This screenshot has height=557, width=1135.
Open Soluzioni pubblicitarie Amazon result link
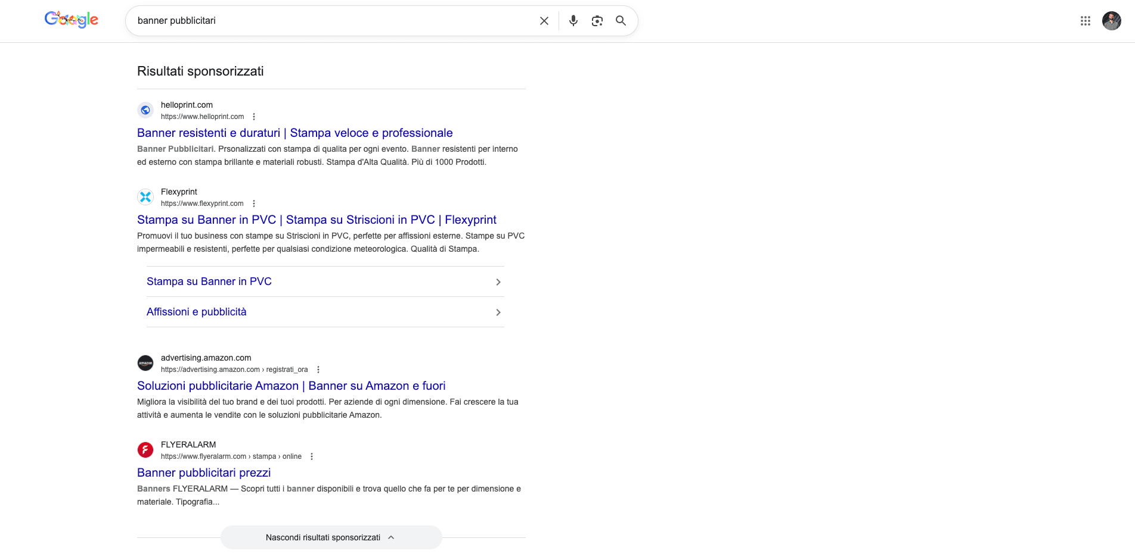pyautogui.click(x=291, y=386)
